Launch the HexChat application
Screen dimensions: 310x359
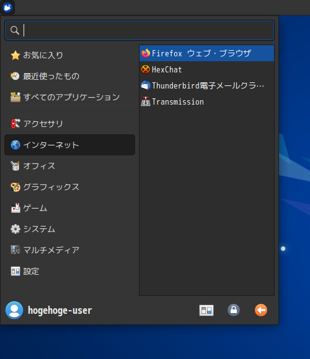(206, 69)
